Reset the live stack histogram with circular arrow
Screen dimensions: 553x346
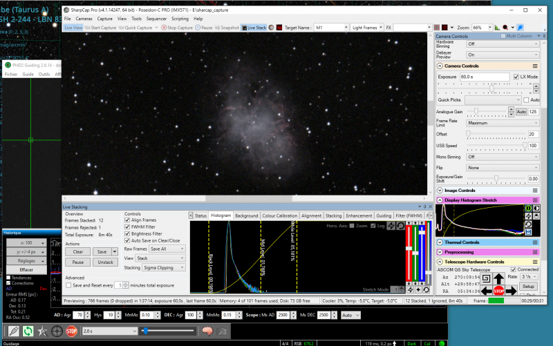click(x=400, y=226)
